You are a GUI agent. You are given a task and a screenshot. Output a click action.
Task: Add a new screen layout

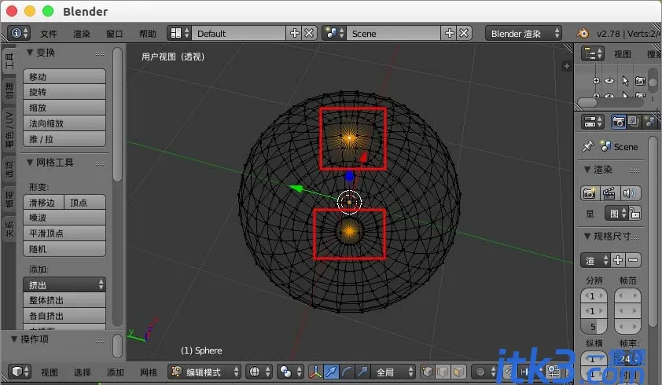[294, 33]
